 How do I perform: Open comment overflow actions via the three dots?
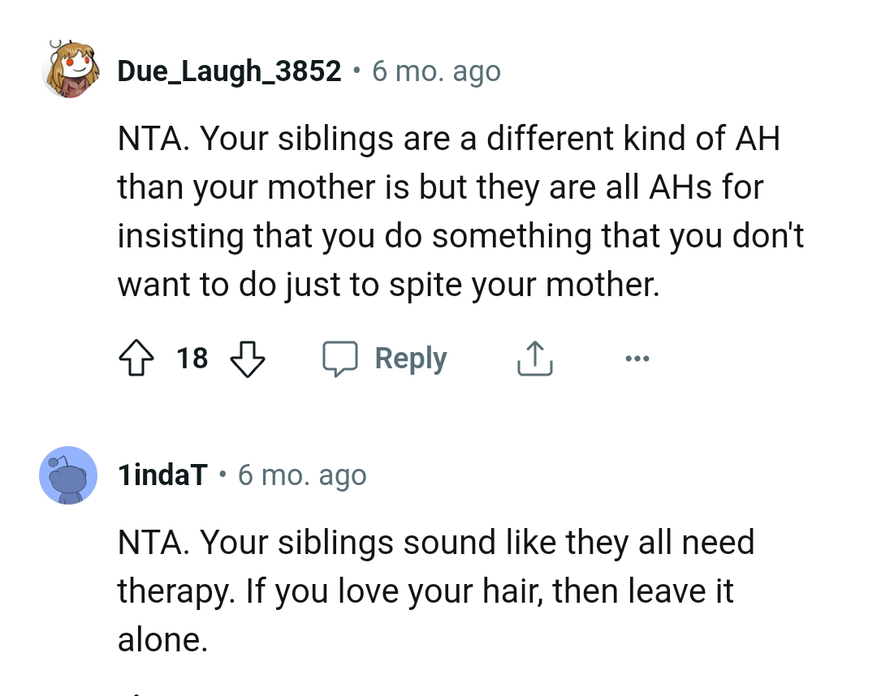click(637, 358)
